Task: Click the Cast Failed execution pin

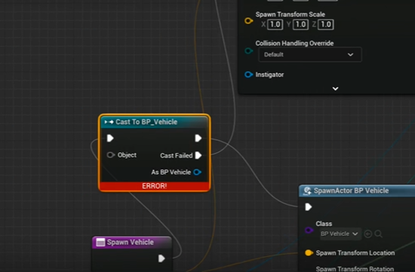Action: coord(198,155)
